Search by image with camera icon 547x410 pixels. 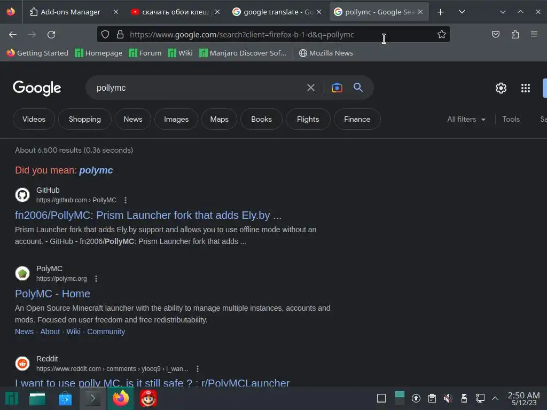point(337,88)
